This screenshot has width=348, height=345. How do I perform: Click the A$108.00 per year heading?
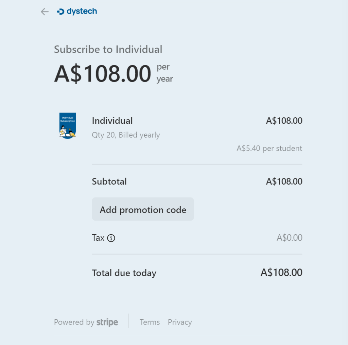click(x=114, y=73)
